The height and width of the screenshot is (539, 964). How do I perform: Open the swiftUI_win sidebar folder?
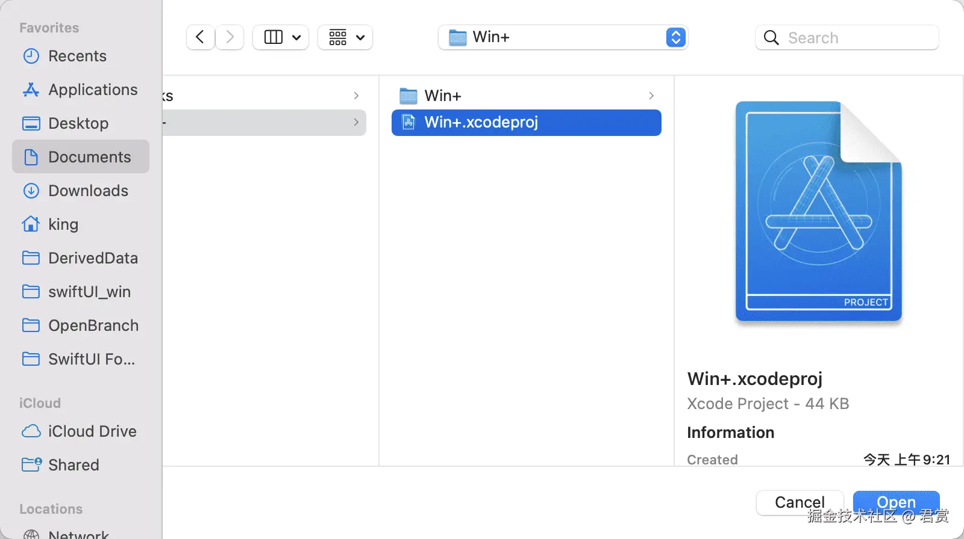(80, 292)
